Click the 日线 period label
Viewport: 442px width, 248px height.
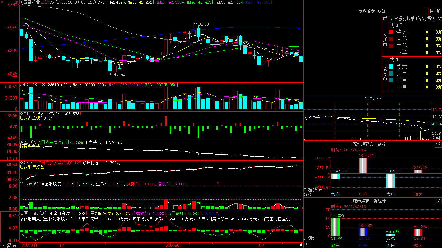(44, 2)
